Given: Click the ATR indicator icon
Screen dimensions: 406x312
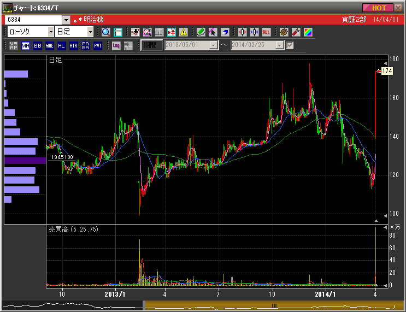Looking at the screenshot, I should pos(73,45).
